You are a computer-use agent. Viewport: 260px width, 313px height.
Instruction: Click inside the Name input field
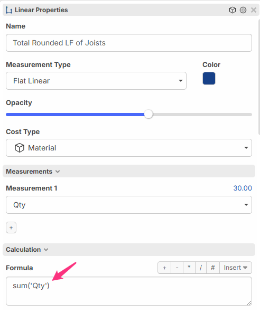tap(129, 43)
